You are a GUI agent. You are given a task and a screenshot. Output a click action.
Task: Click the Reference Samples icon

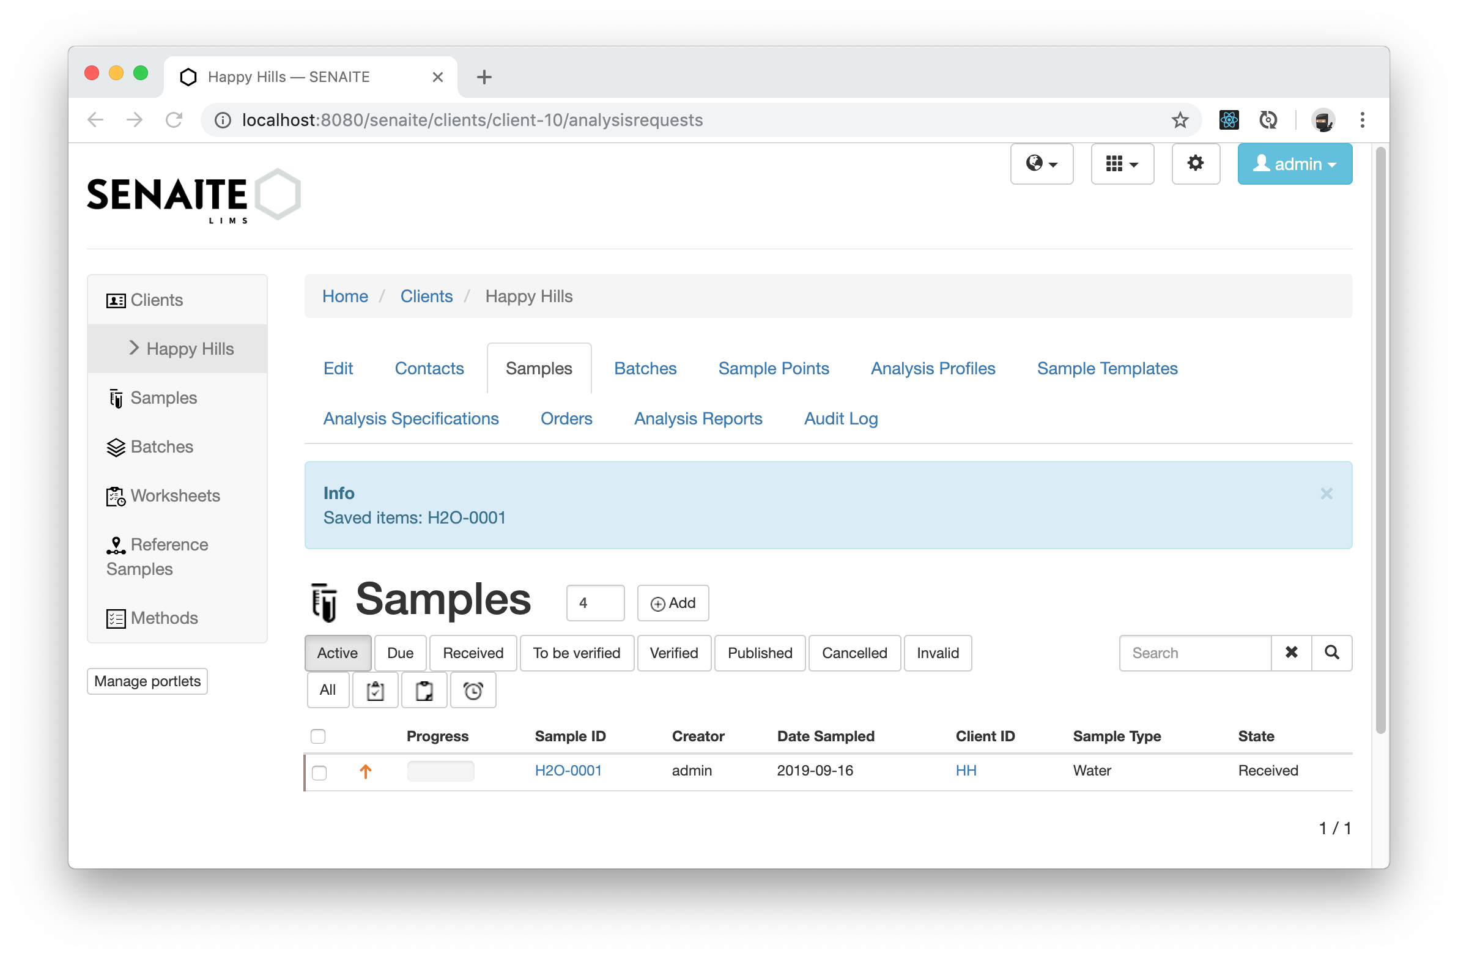(x=114, y=545)
